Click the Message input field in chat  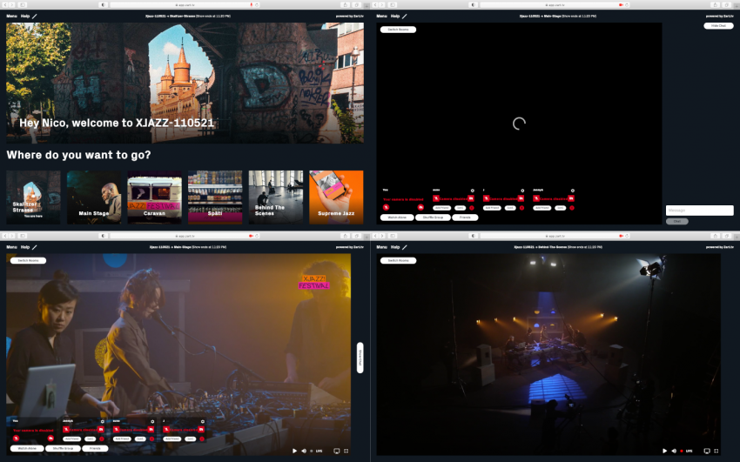coord(699,211)
